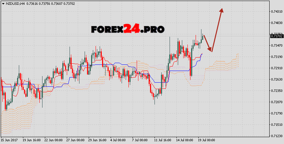Click the 0.72630 price axis label
Screen dimensions: 284x144
(x=276, y=79)
